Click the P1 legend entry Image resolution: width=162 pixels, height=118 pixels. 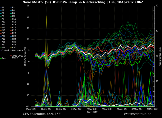2,8
